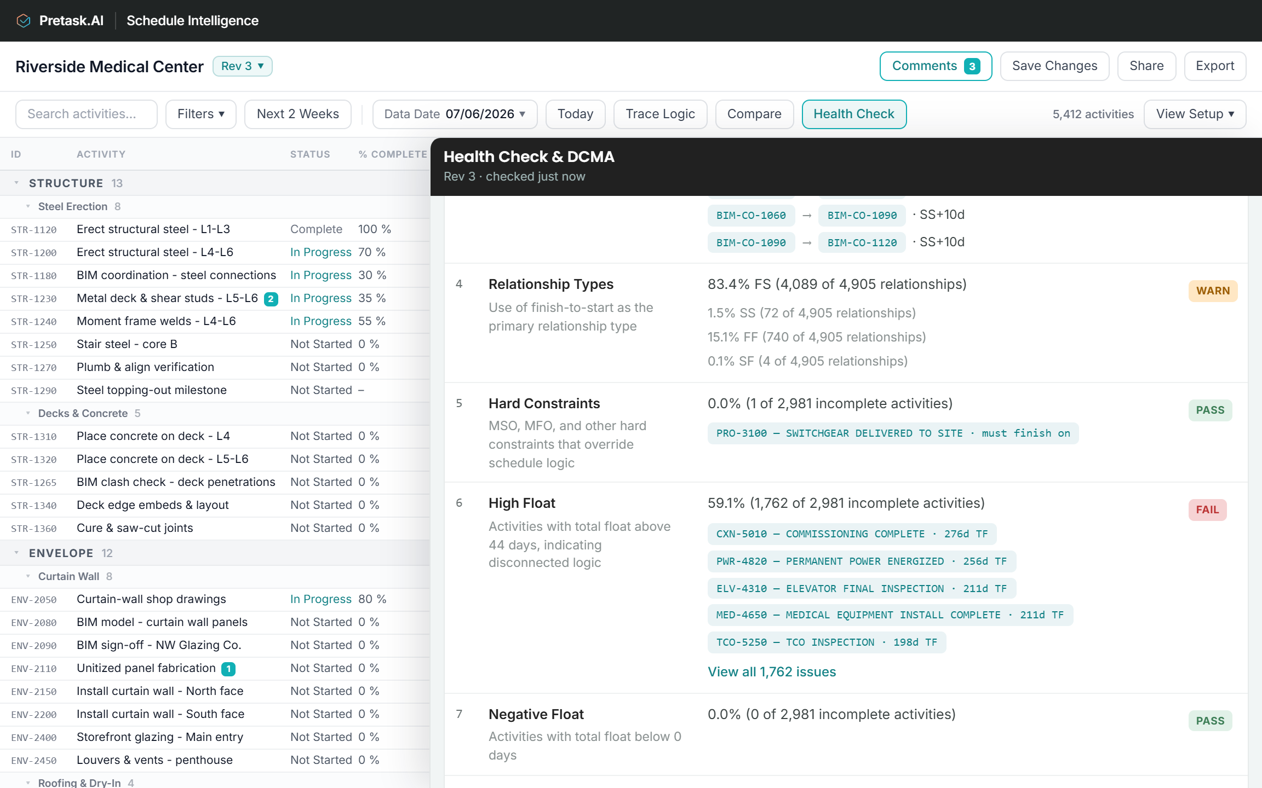Click the WARN badge for Relationship Types
1262x788 pixels.
(1213, 291)
